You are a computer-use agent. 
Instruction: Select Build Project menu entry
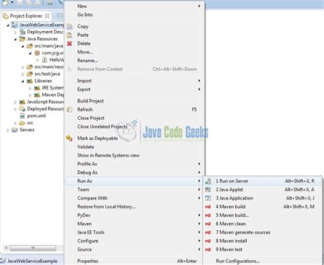pyautogui.click(x=135, y=101)
